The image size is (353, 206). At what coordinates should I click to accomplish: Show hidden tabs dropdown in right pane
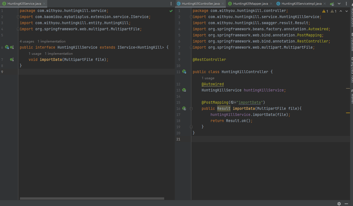(x=339, y=4)
